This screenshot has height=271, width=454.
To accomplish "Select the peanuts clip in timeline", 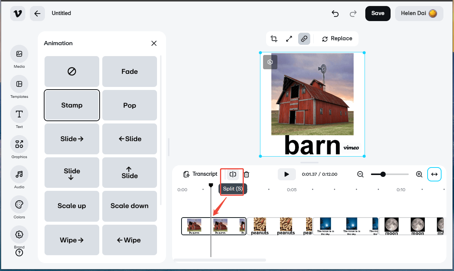I will click(280, 226).
